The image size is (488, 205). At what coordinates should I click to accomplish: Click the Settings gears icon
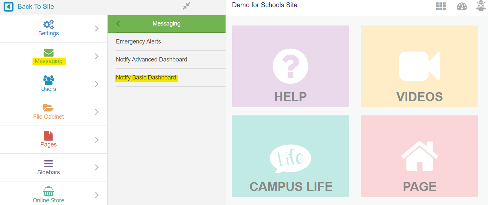(49, 25)
